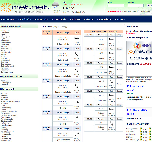This screenshot has height=142, width=152.
Task: Click the Szabályzat link
Action: [x=146, y=12]
